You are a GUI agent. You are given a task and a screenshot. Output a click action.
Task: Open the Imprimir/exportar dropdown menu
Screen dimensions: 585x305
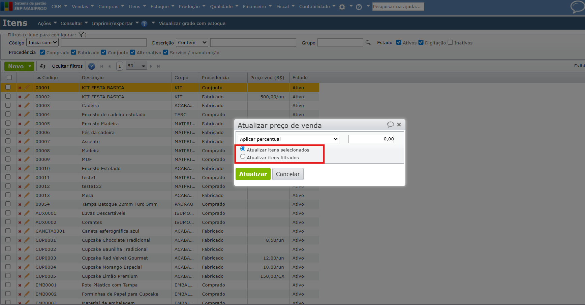click(x=115, y=24)
